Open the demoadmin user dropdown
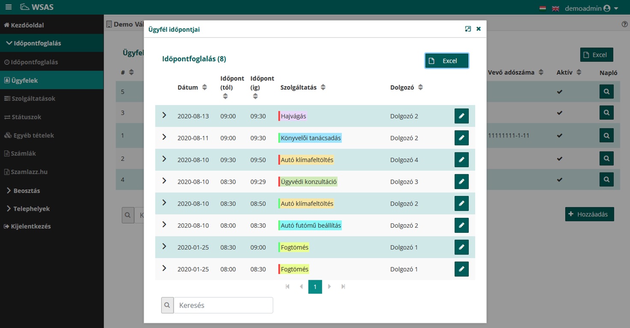Image resolution: width=630 pixels, height=328 pixels. point(591,8)
